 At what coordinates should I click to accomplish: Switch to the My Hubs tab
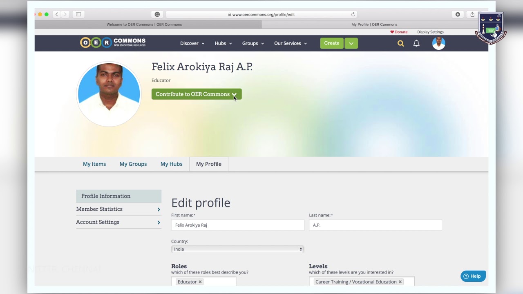(172, 164)
